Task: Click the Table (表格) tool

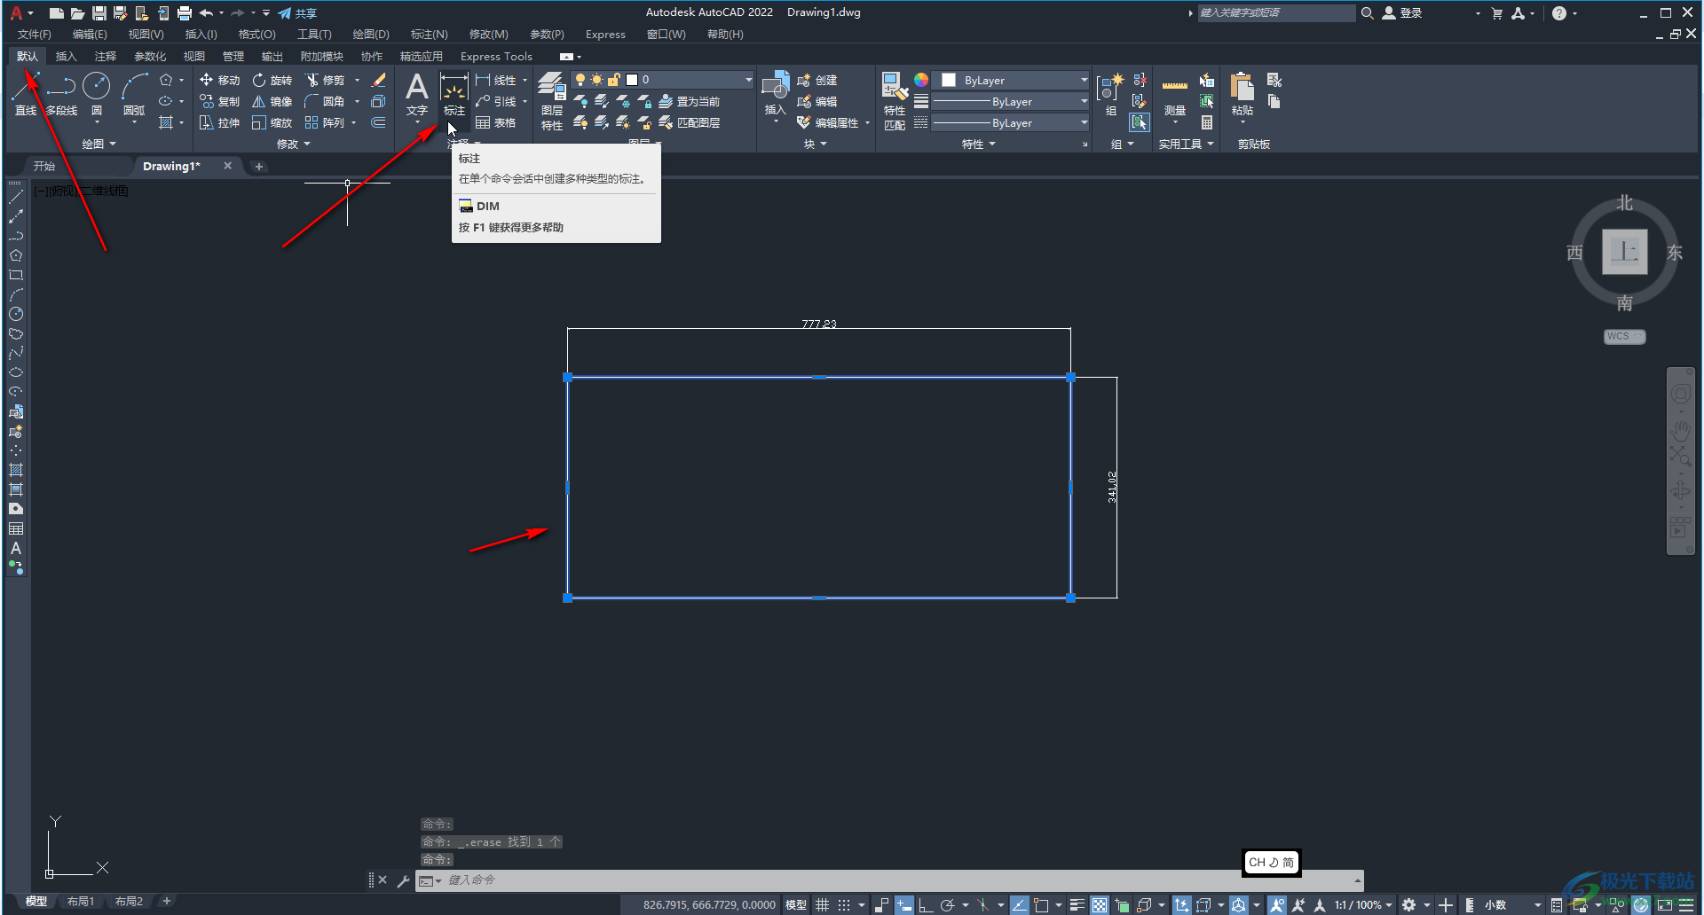Action: click(x=495, y=122)
